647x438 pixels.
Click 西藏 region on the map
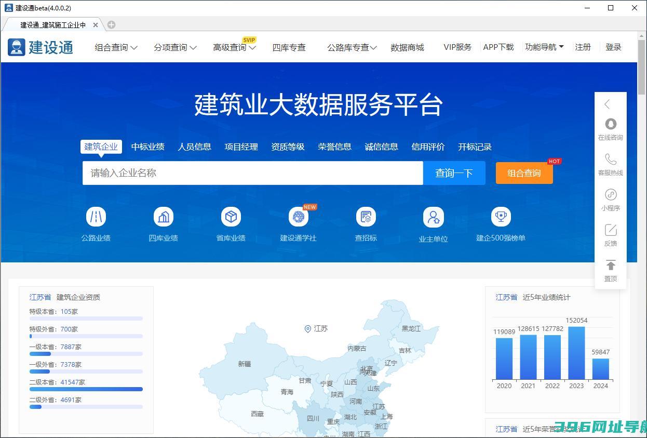point(258,414)
